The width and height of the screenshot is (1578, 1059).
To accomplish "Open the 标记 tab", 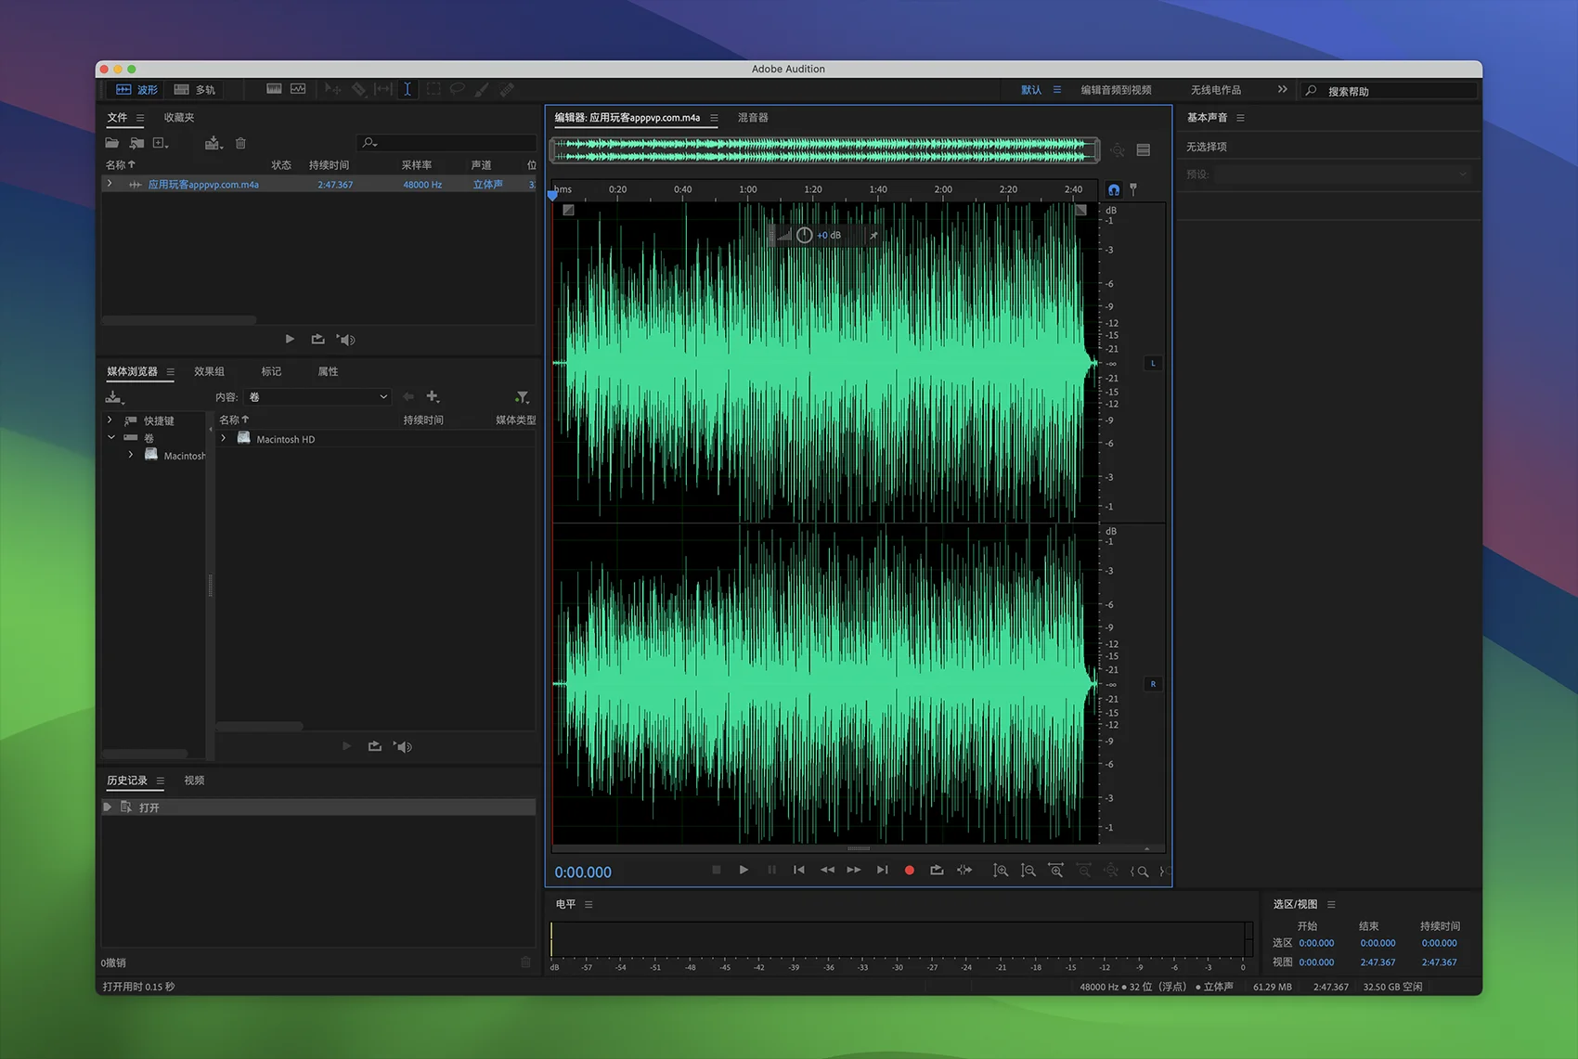I will click(x=271, y=371).
